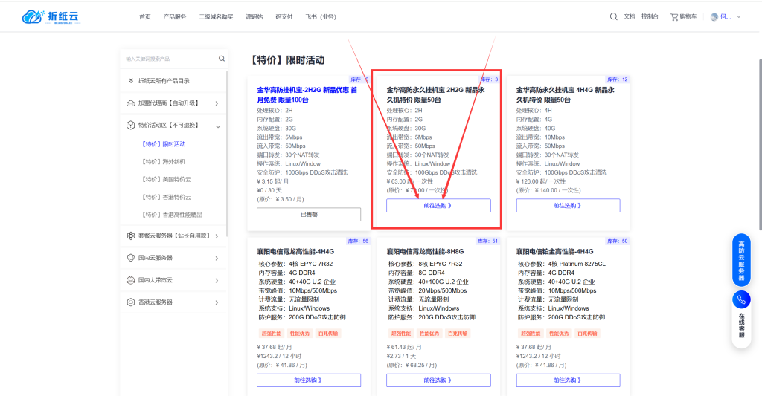Click the icon beside 国内大带宽云
Image resolution: width=762 pixels, height=396 pixels.
131,280
